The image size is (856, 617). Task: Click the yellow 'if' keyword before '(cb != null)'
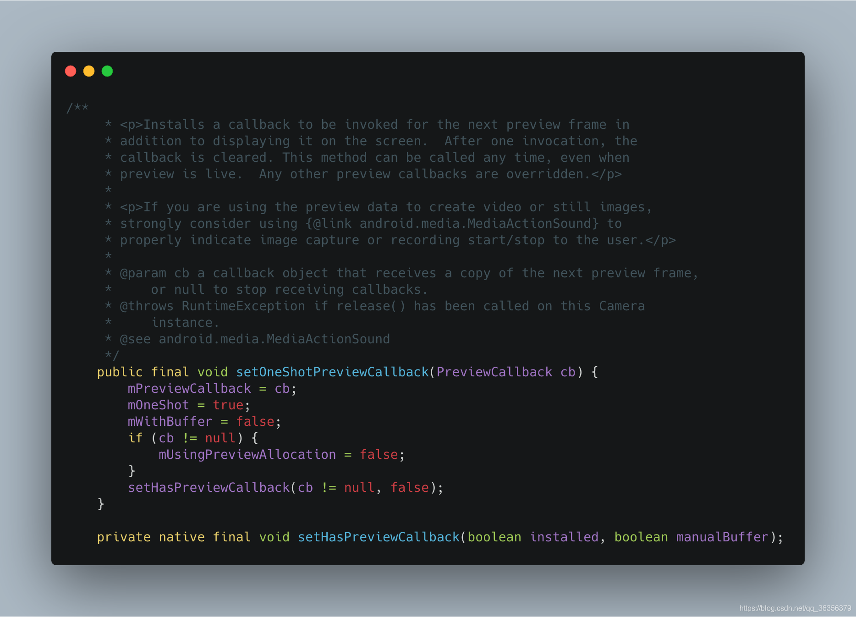point(135,438)
